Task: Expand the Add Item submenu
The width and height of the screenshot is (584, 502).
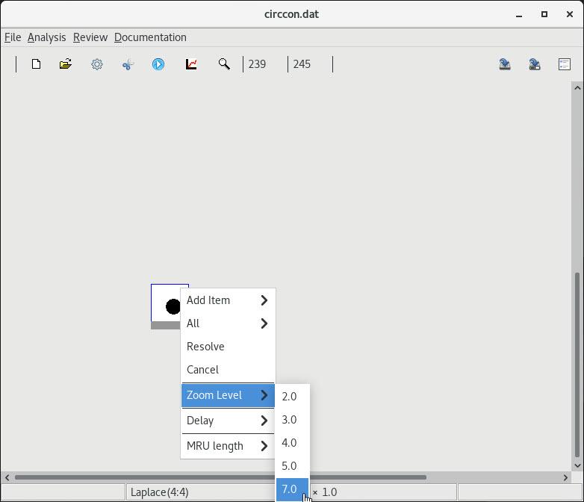Action: 228,300
